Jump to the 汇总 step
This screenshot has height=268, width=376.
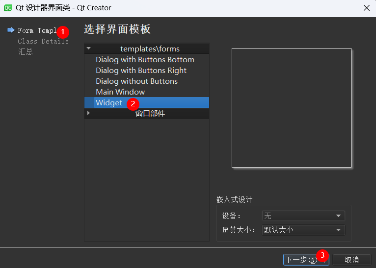(26, 51)
